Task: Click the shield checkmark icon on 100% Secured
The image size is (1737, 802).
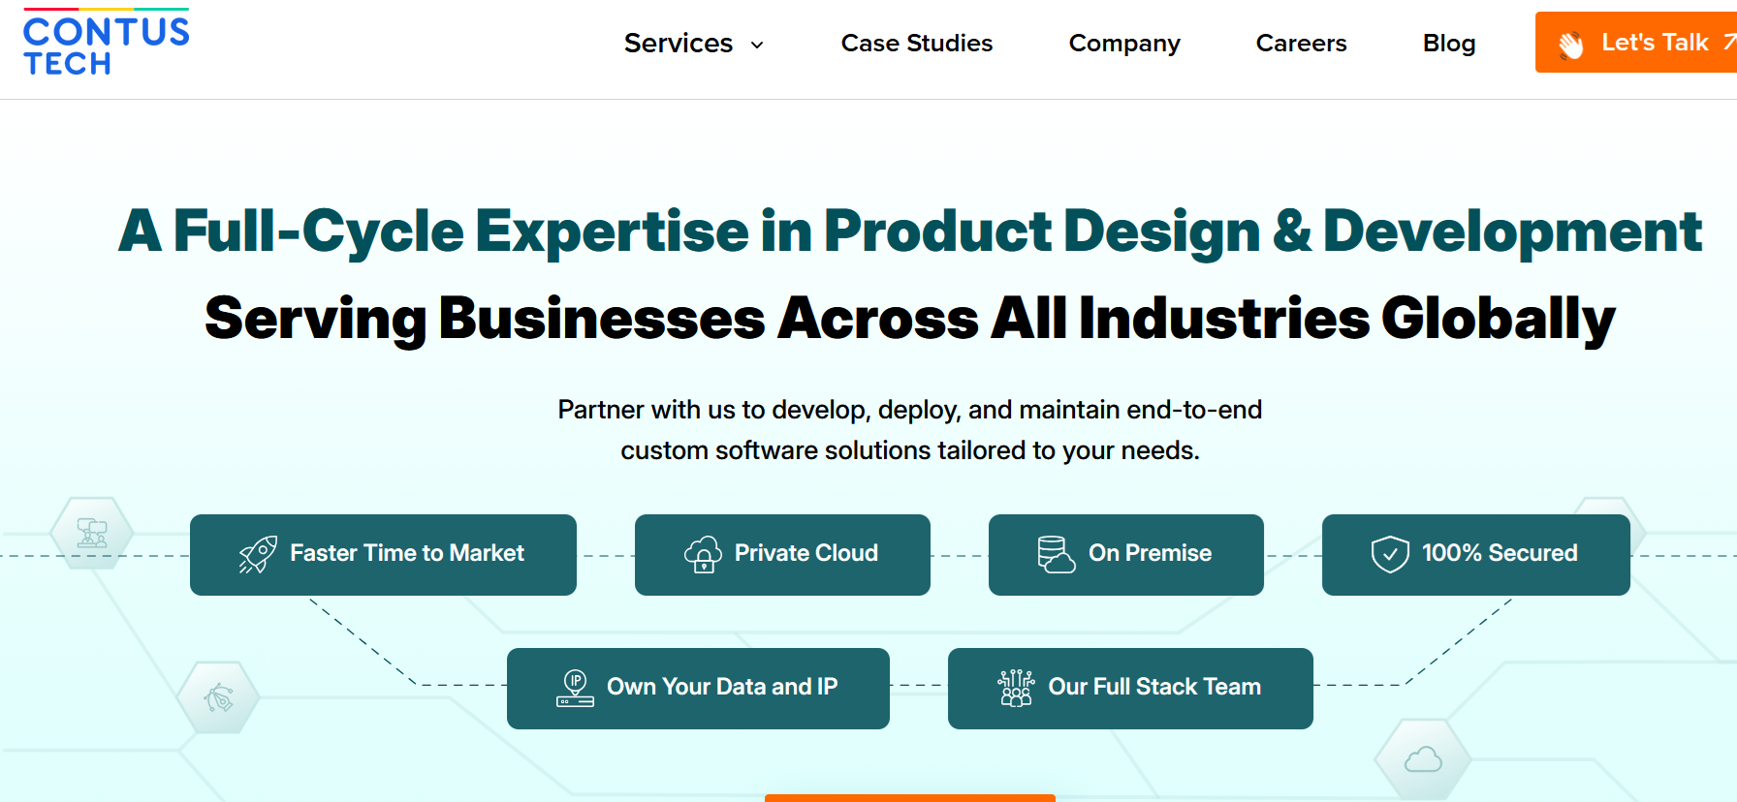Action: point(1390,554)
